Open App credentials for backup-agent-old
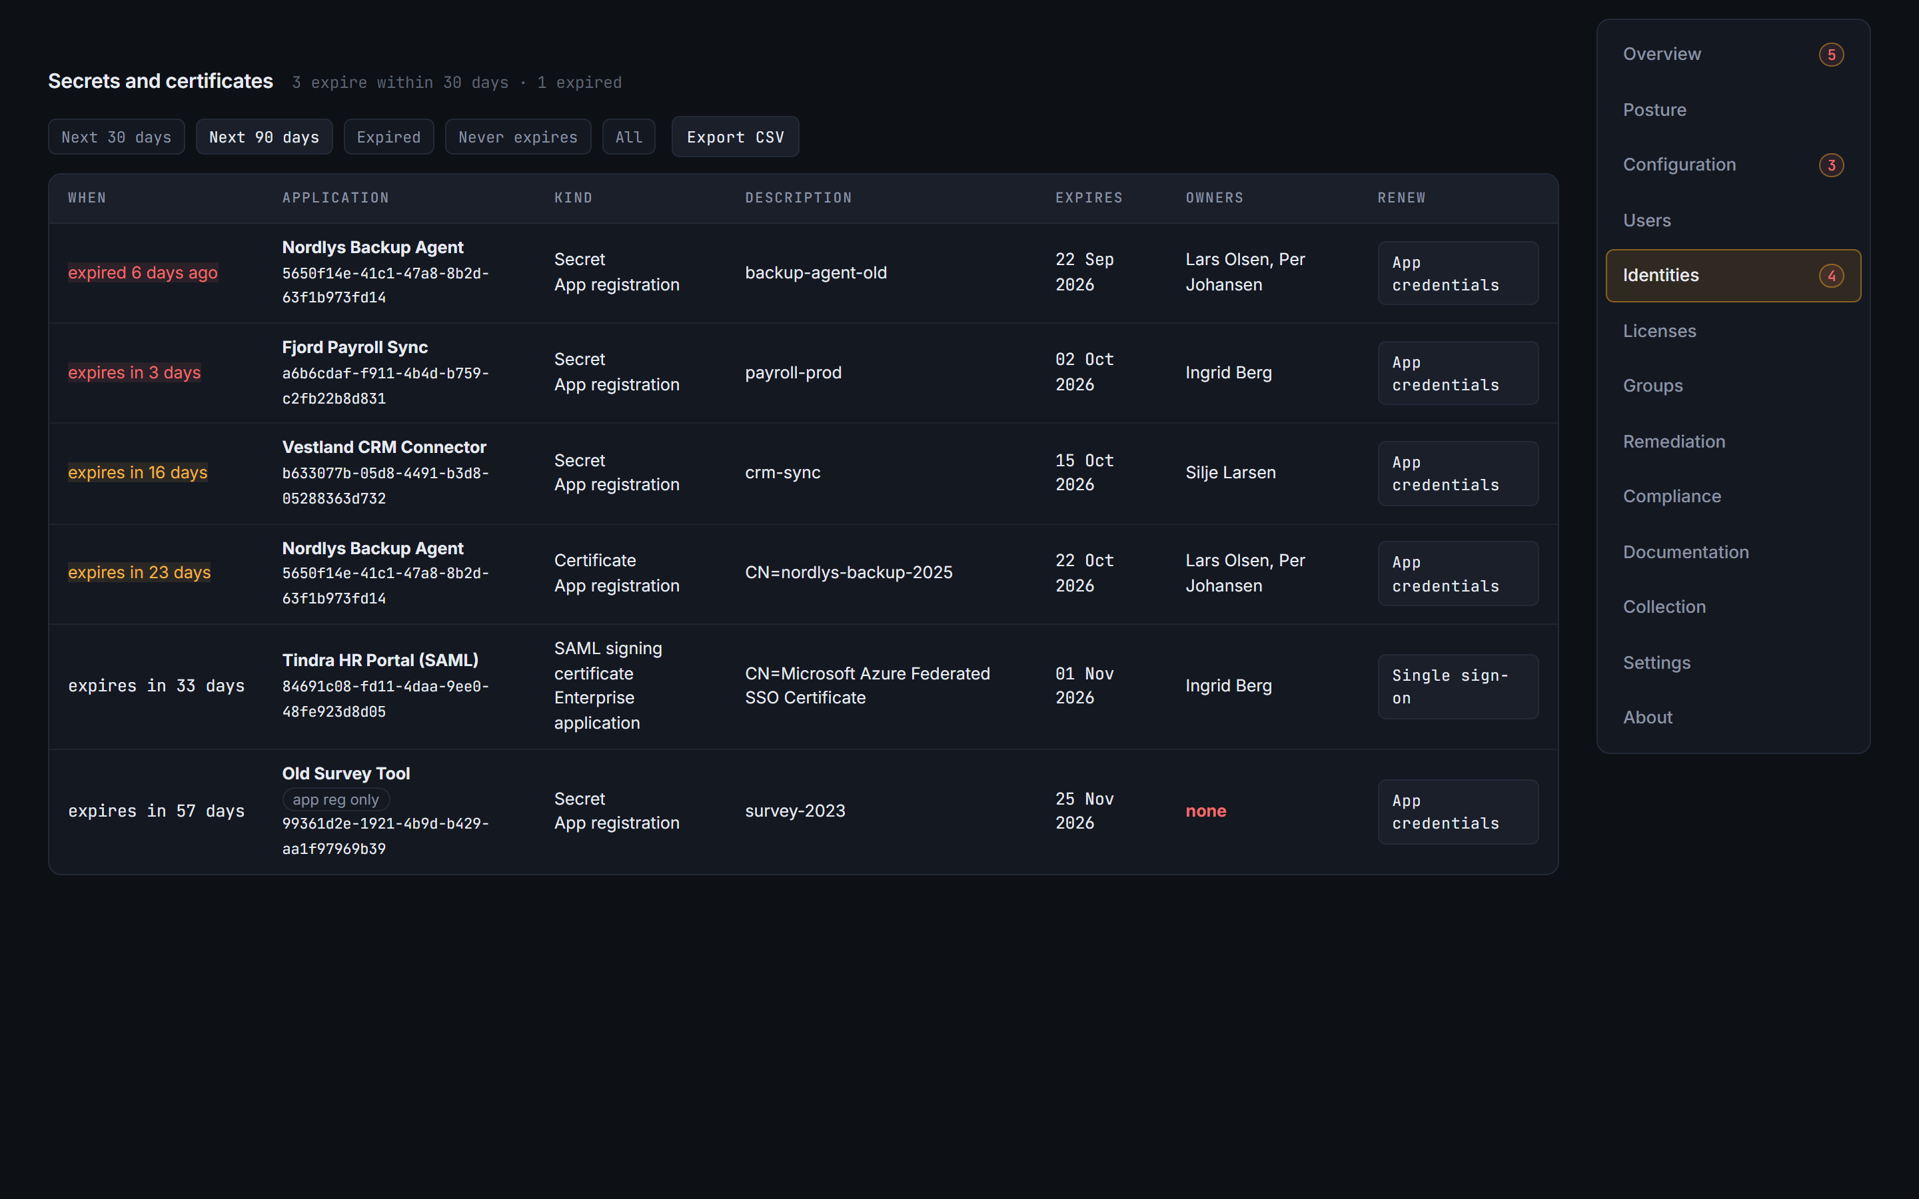 click(1457, 273)
